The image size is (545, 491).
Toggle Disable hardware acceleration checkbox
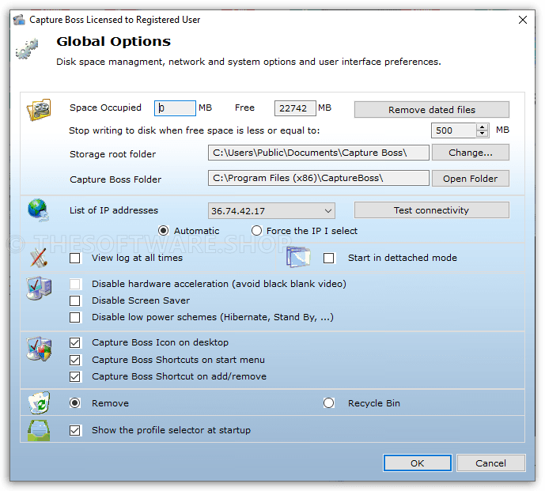coord(74,284)
